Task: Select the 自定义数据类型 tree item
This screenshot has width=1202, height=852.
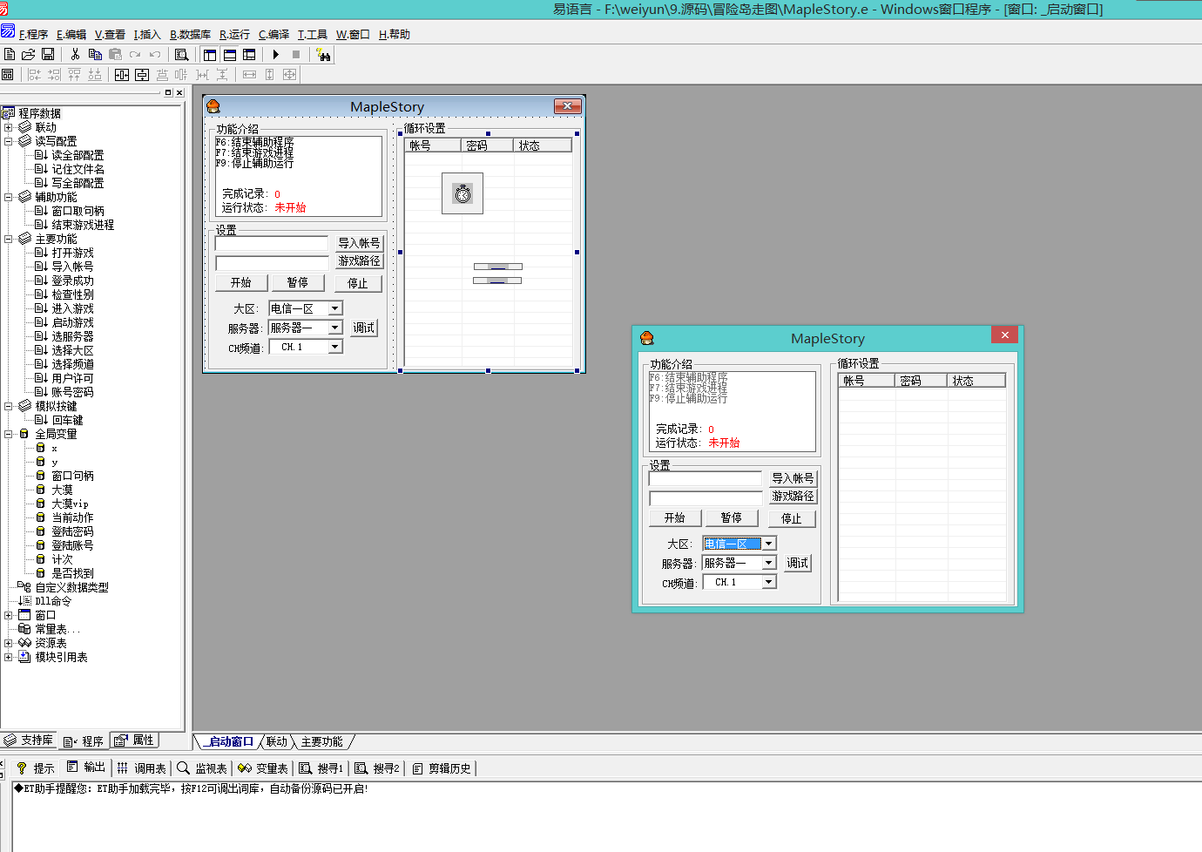Action: [71, 587]
